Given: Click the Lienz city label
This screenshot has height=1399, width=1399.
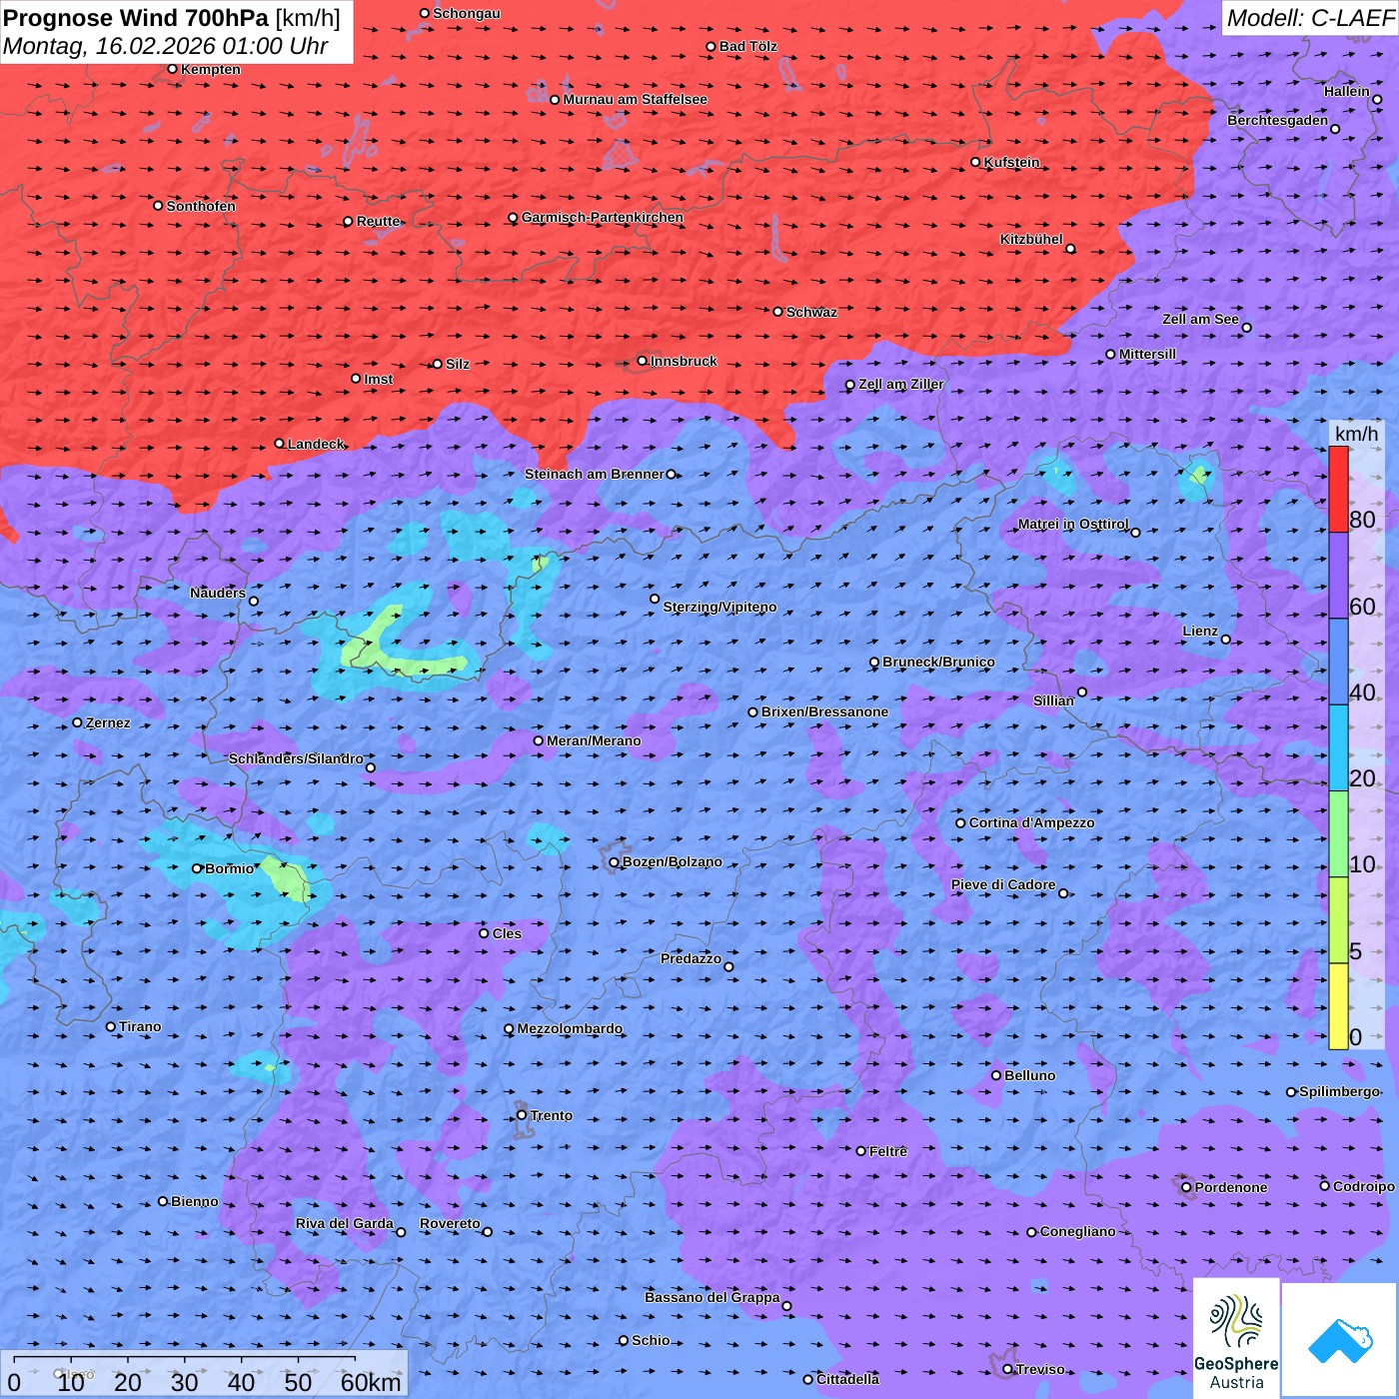Looking at the screenshot, I should 1200,631.
